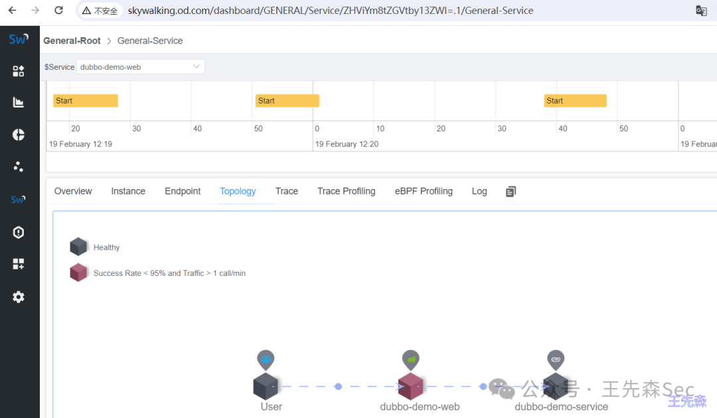Open the eBPF Profiling tab

pos(424,191)
